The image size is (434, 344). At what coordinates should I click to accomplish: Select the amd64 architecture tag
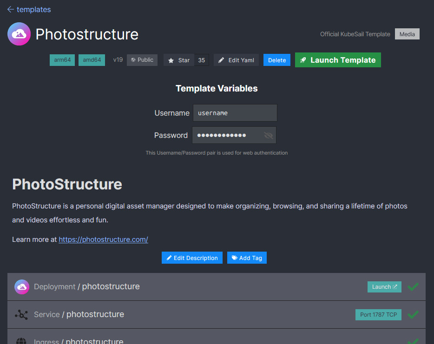(x=92, y=60)
